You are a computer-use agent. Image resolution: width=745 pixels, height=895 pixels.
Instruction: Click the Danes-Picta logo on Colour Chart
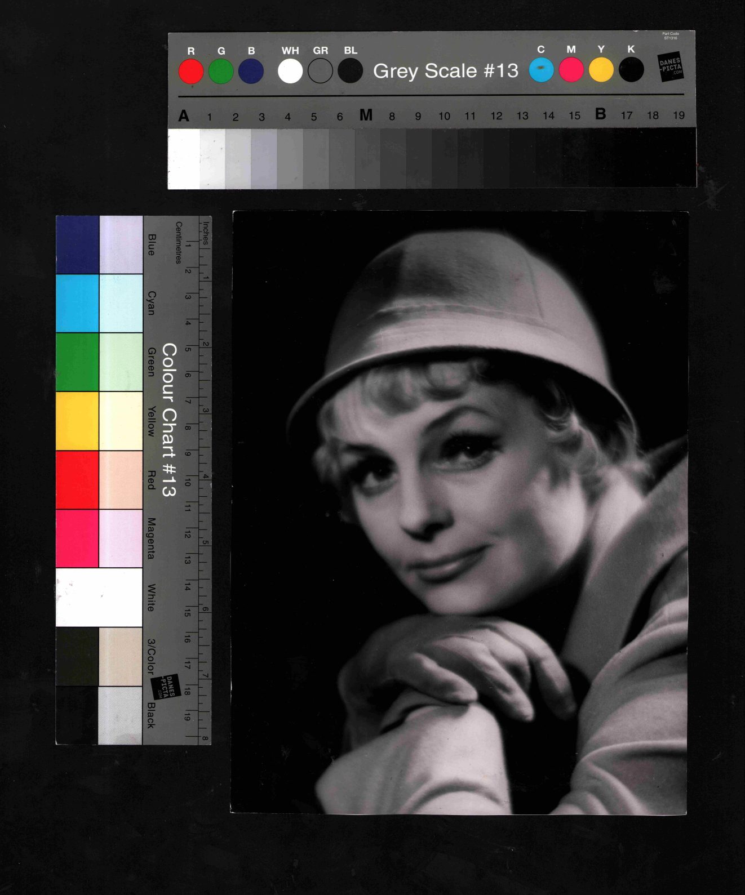[x=166, y=686]
